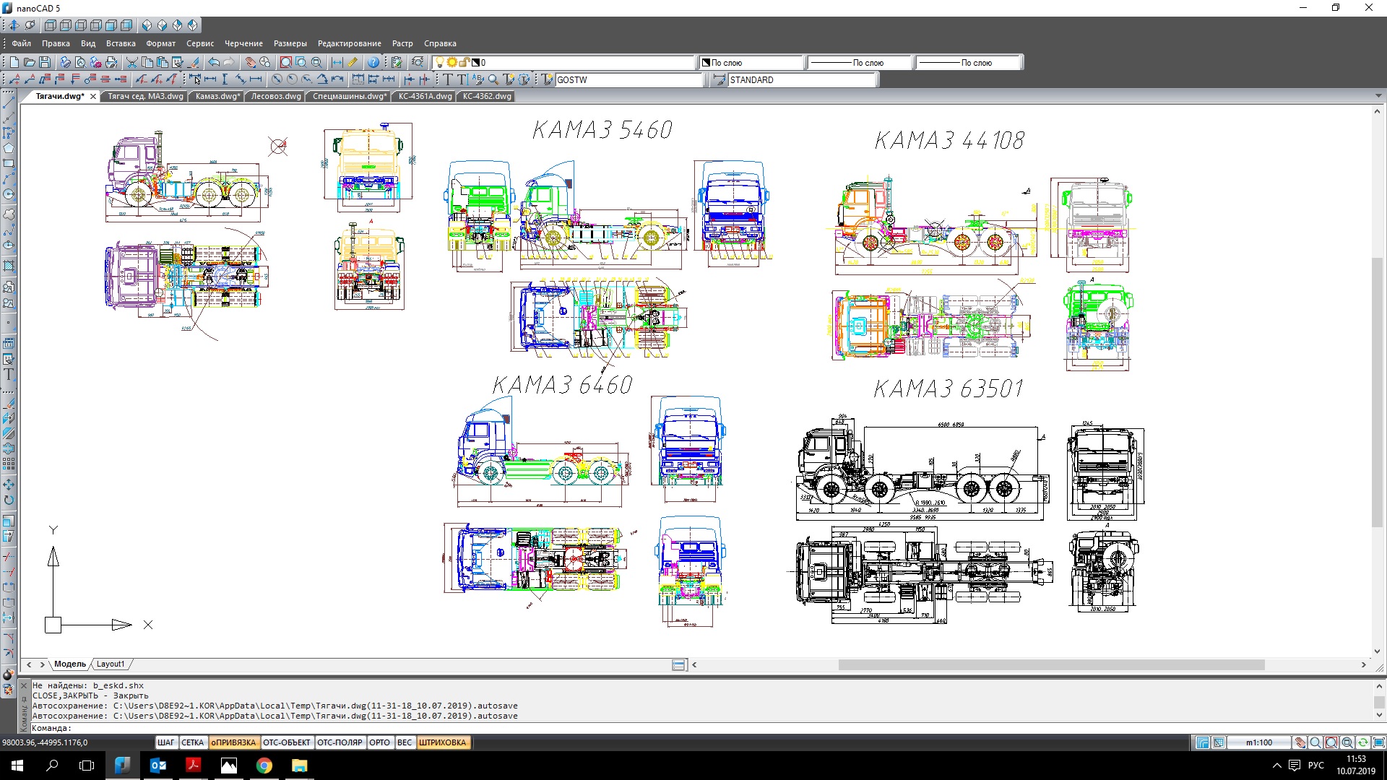Open the linetype По слою dropdown
1387x780 pixels.
[860, 63]
